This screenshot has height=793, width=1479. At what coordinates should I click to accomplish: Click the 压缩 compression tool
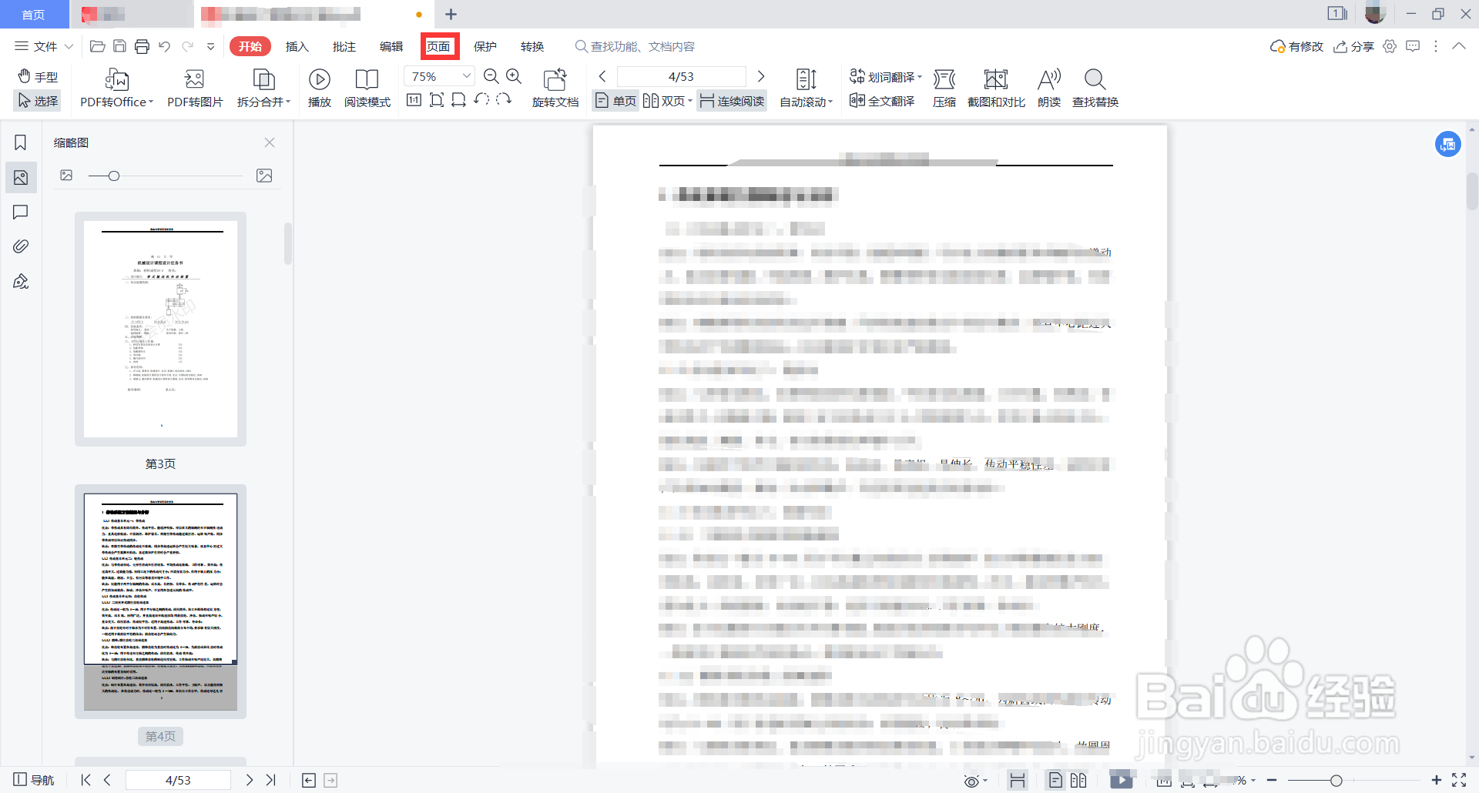(x=944, y=87)
